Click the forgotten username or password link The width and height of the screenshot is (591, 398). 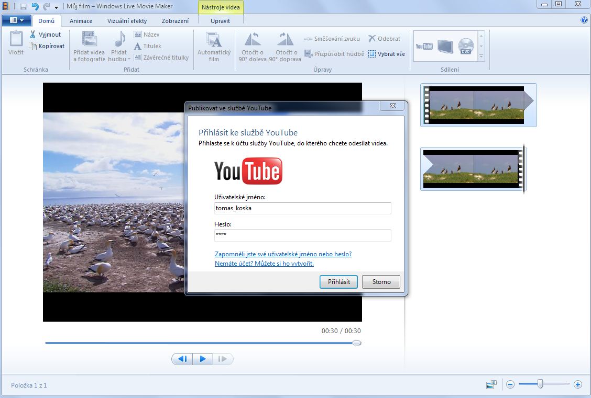coord(283,254)
